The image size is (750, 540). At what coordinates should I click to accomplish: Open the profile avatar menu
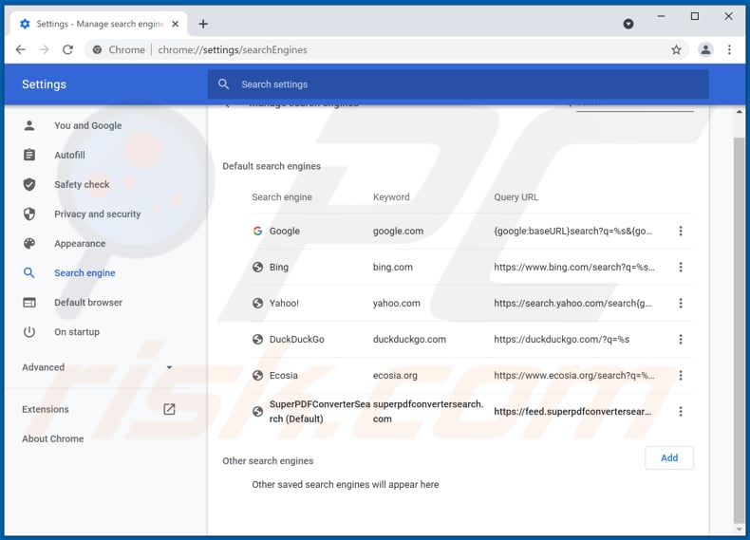pyautogui.click(x=705, y=49)
